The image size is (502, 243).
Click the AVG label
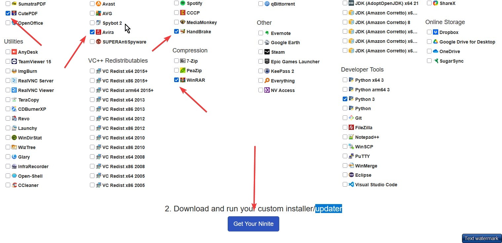tap(107, 14)
